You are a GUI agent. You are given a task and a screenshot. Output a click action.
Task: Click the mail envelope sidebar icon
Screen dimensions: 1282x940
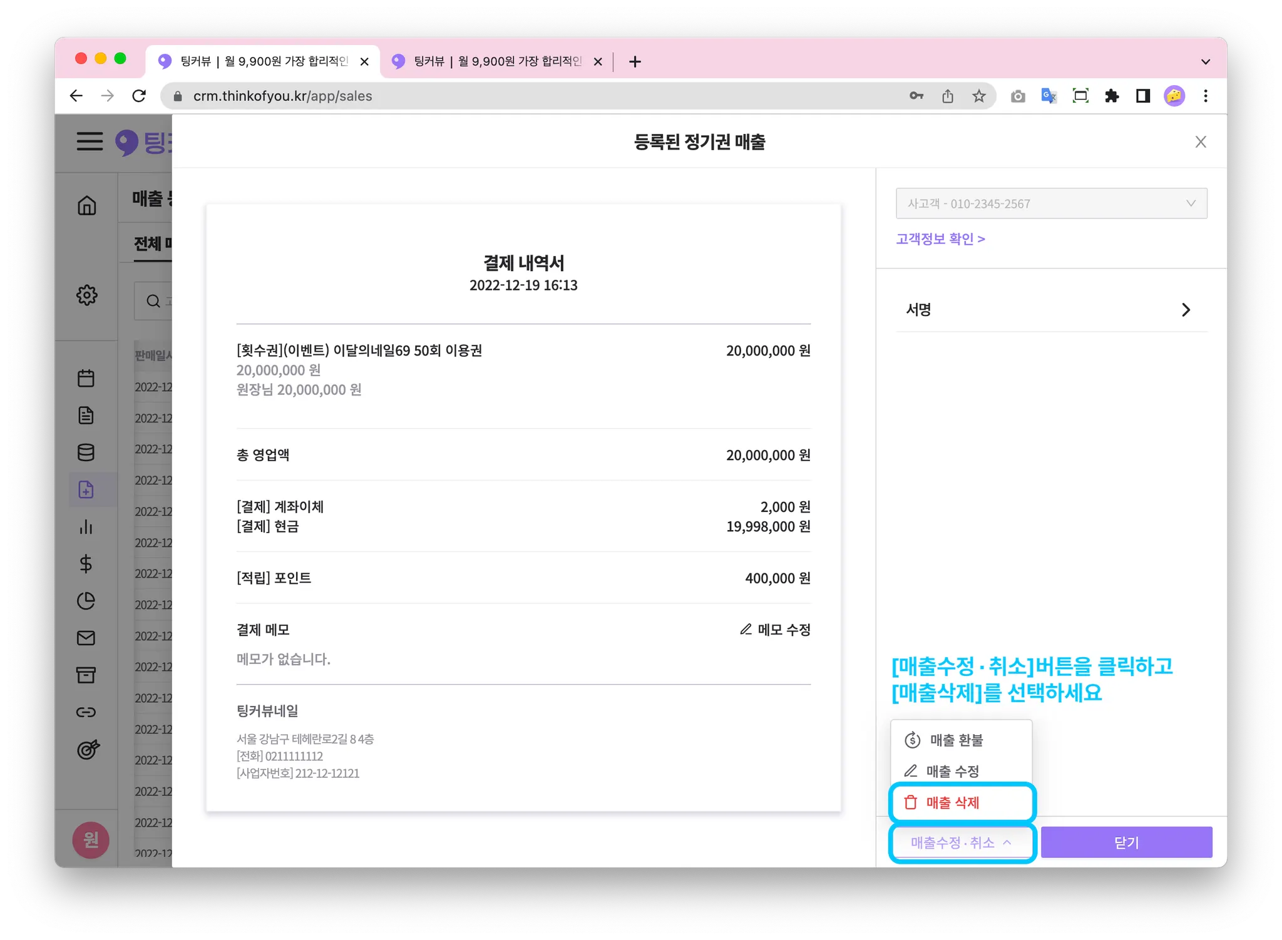point(86,638)
